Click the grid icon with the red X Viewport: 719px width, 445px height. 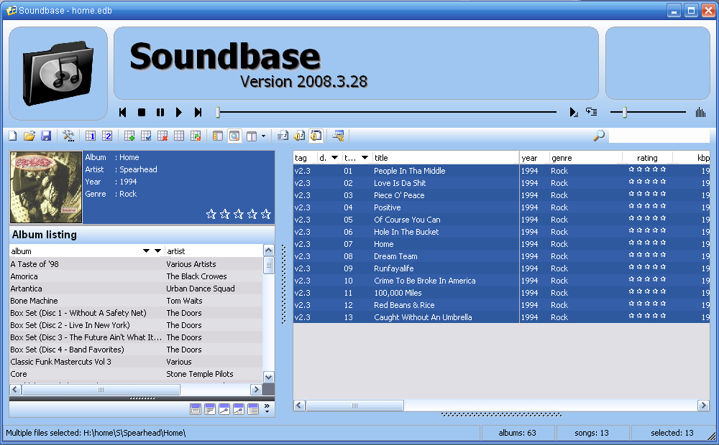pos(162,136)
